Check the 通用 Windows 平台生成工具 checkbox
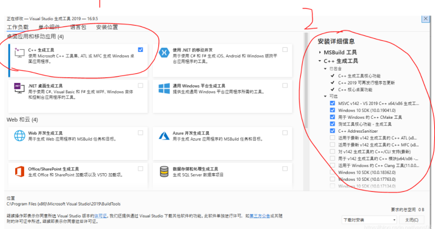 (285, 86)
